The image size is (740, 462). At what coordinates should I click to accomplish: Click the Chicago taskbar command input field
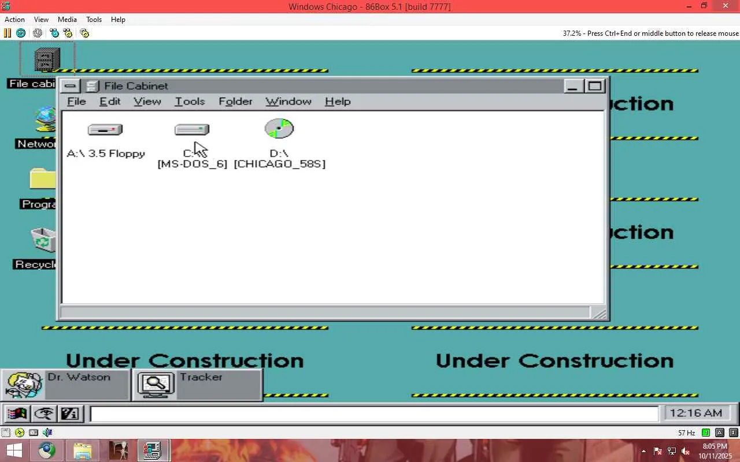pyautogui.click(x=374, y=414)
